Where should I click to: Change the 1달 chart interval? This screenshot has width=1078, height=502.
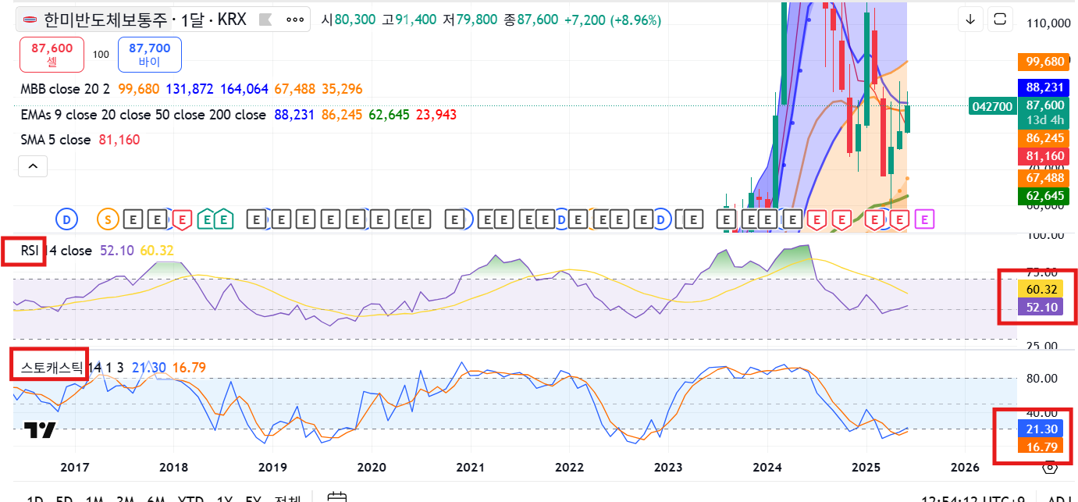pos(191,20)
